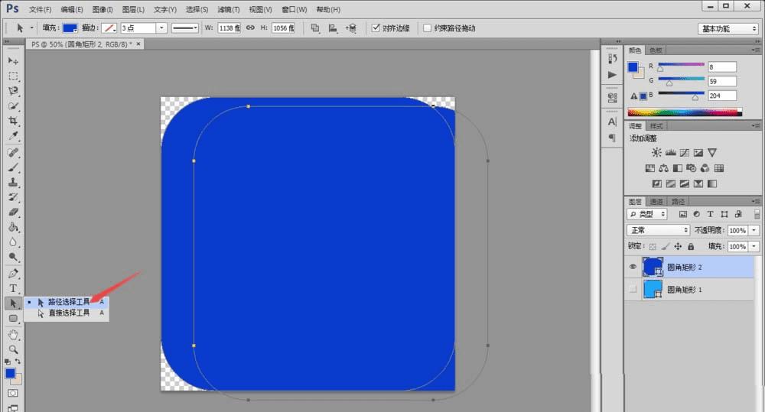Switch to the 色板 tab
Screen dimensions: 765x412
tap(656, 50)
